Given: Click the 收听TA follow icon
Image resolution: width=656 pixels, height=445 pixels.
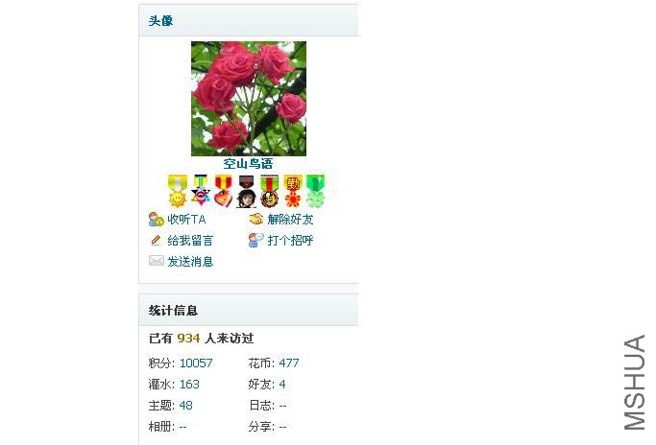Looking at the screenshot, I should [156, 220].
